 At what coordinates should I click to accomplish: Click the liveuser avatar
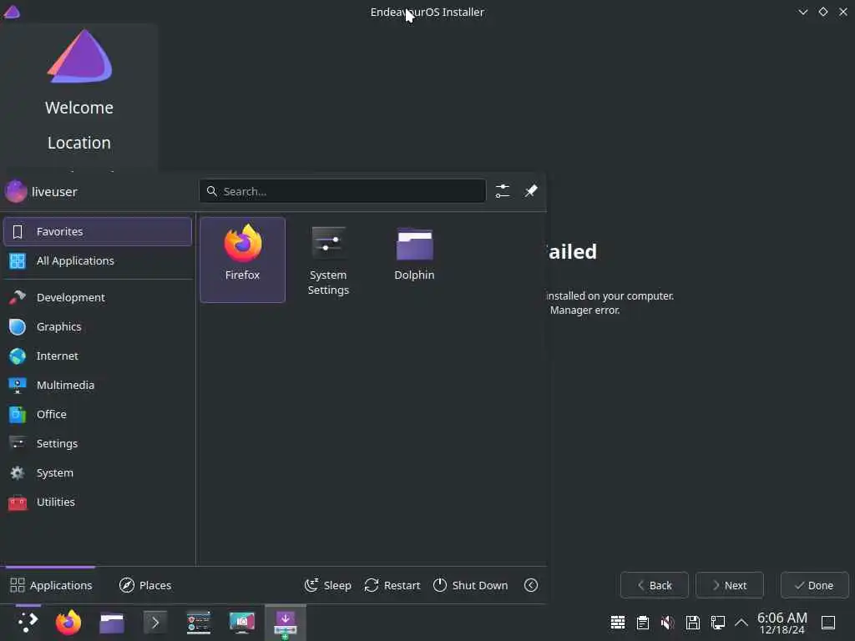(16, 191)
